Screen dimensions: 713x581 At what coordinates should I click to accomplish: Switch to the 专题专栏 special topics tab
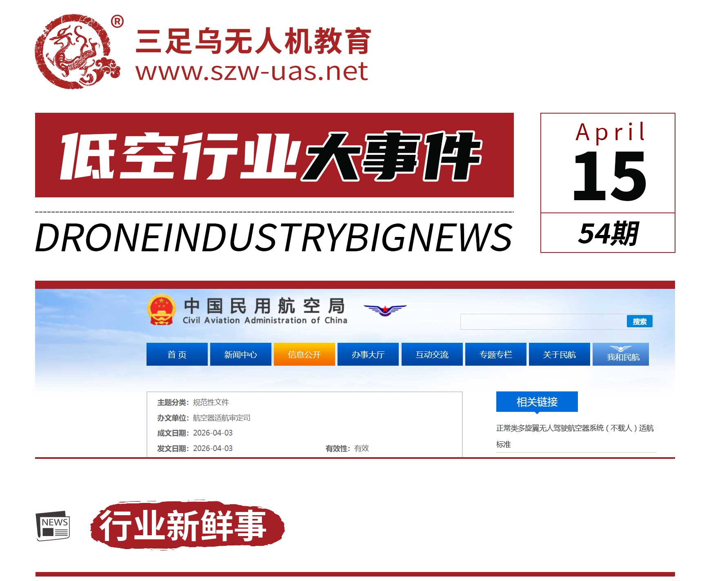(x=495, y=354)
